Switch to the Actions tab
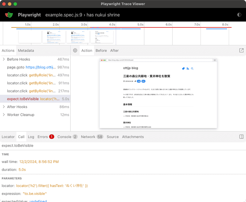The image size is (246, 202). [8, 50]
